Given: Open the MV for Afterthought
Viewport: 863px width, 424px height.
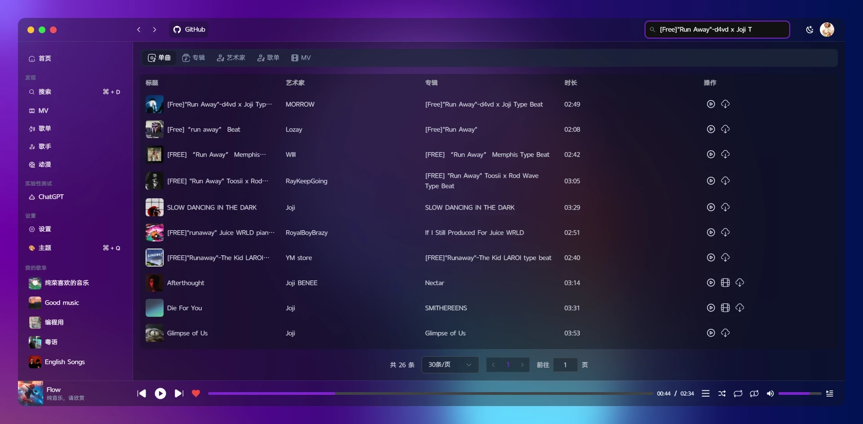Looking at the screenshot, I should point(725,283).
